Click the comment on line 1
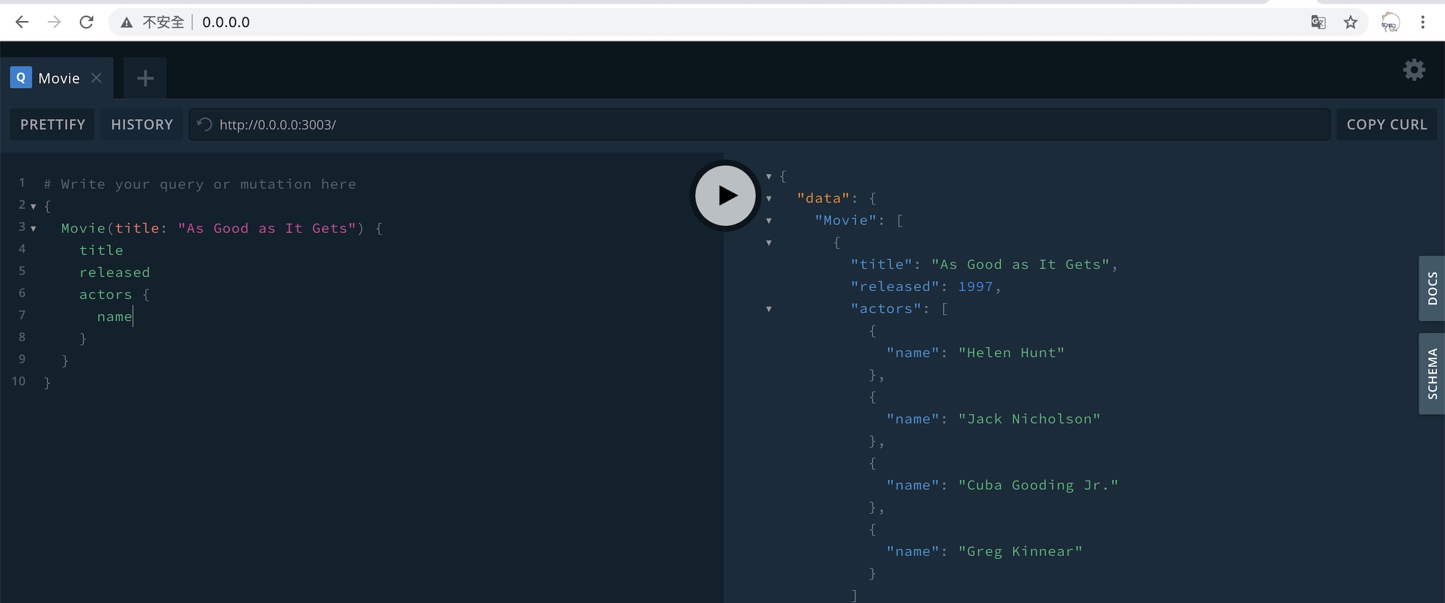This screenshot has width=1445, height=603. coord(200,184)
